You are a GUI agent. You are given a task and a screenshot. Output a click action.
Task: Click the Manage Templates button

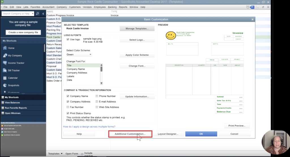point(137,29)
